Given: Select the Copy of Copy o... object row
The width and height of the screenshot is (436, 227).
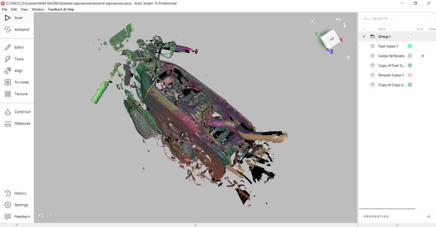Looking at the screenshot, I should 397,85.
